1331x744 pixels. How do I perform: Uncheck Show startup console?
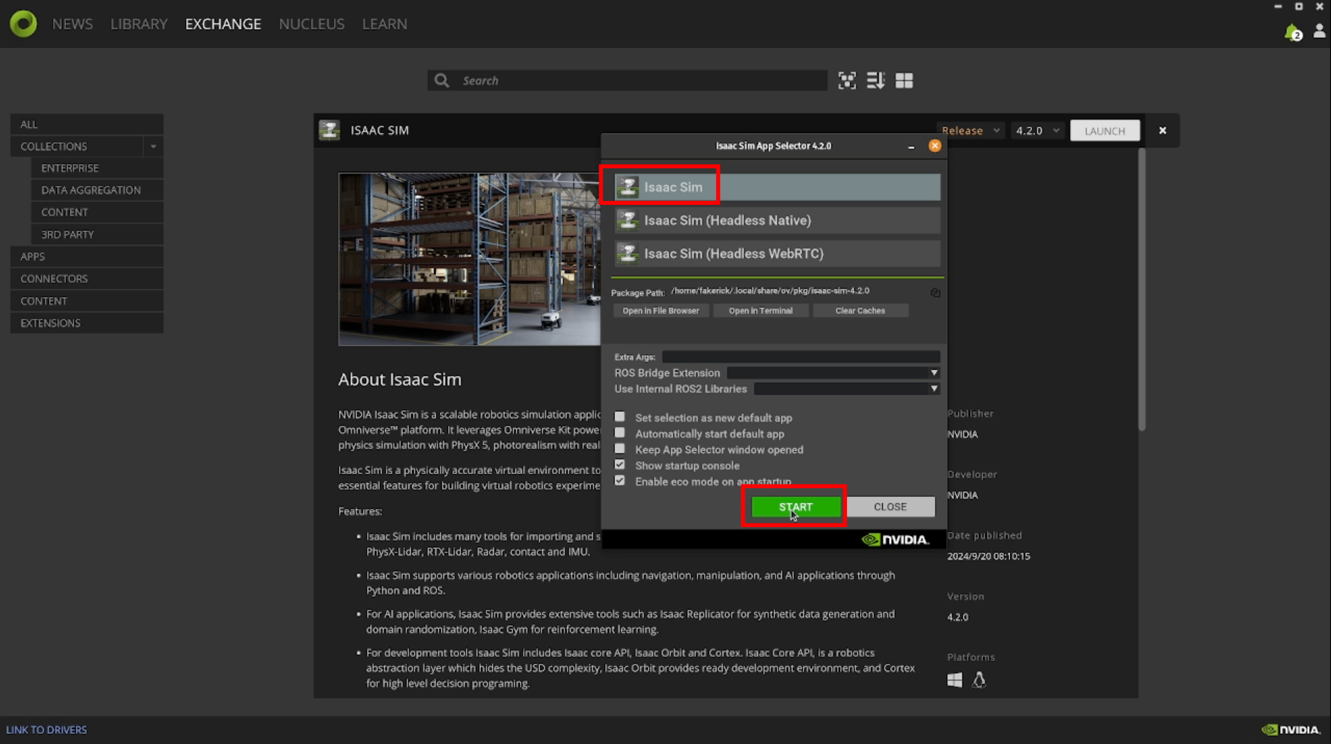620,465
